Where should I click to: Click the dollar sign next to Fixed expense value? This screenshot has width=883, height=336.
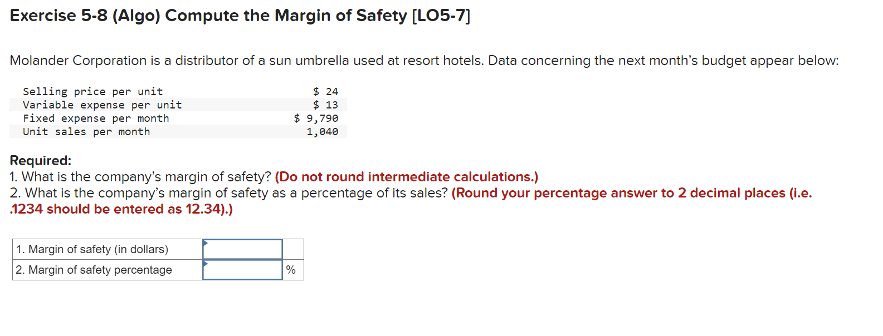(298, 118)
